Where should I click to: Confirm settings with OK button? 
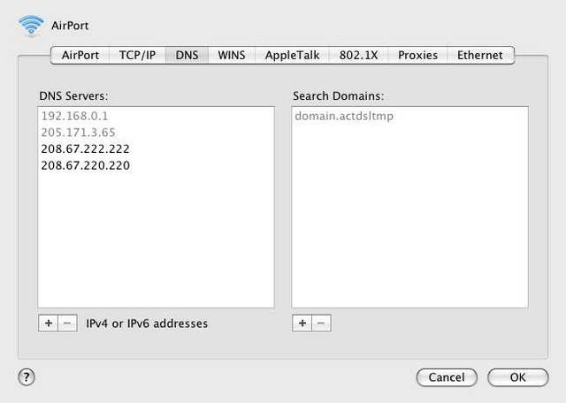518,377
